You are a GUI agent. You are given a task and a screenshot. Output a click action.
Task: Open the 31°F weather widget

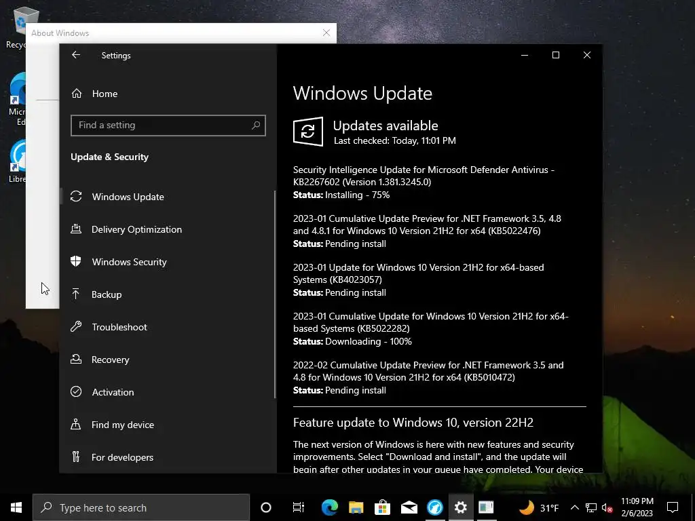pyautogui.click(x=538, y=507)
